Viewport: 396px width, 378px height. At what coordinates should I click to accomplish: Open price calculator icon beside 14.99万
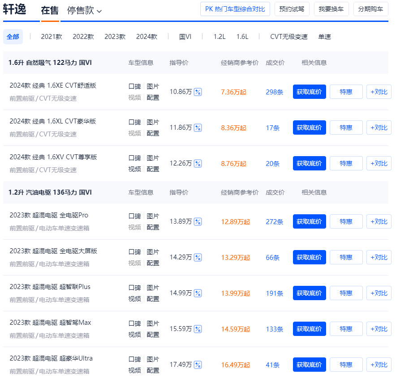198,293
